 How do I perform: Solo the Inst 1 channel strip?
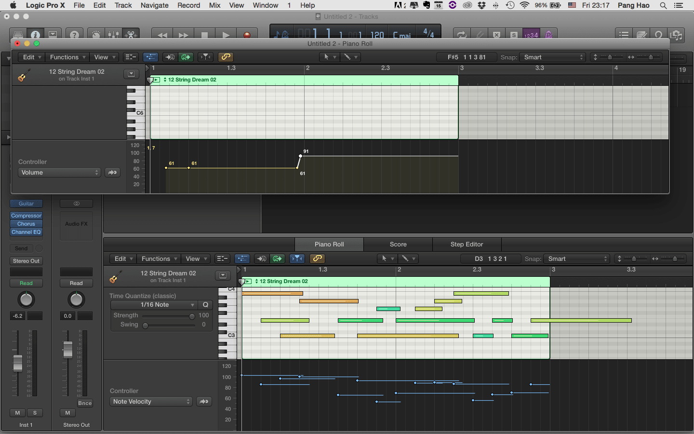tap(35, 413)
